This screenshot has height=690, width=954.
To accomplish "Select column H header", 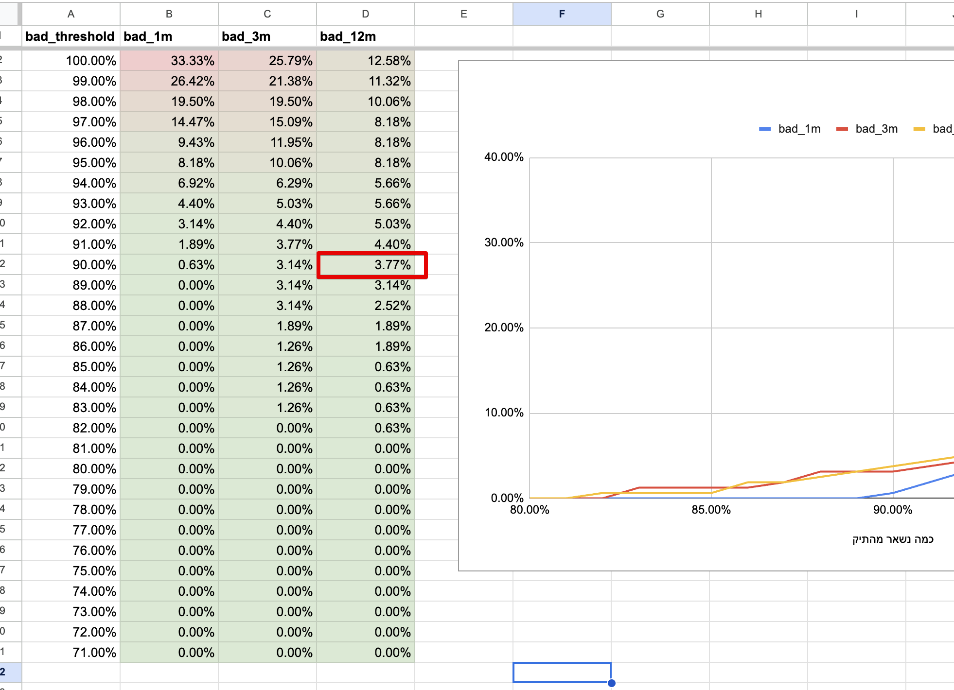I will click(758, 14).
